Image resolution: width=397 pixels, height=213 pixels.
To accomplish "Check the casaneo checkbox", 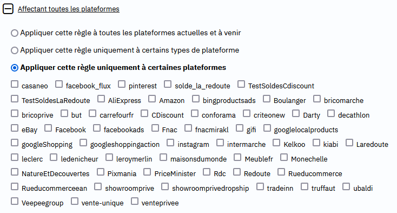I will [x=15, y=84].
